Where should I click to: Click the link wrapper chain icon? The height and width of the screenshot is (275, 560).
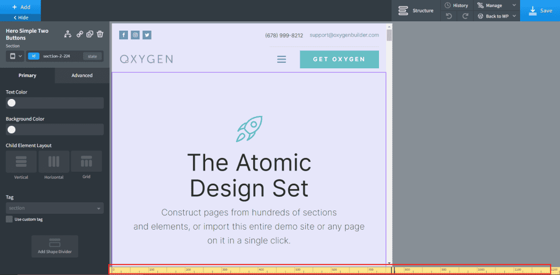coord(80,34)
